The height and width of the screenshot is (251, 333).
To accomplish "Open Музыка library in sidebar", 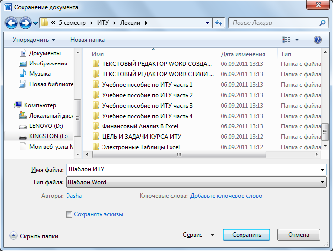I will pyautogui.click(x=35, y=74).
